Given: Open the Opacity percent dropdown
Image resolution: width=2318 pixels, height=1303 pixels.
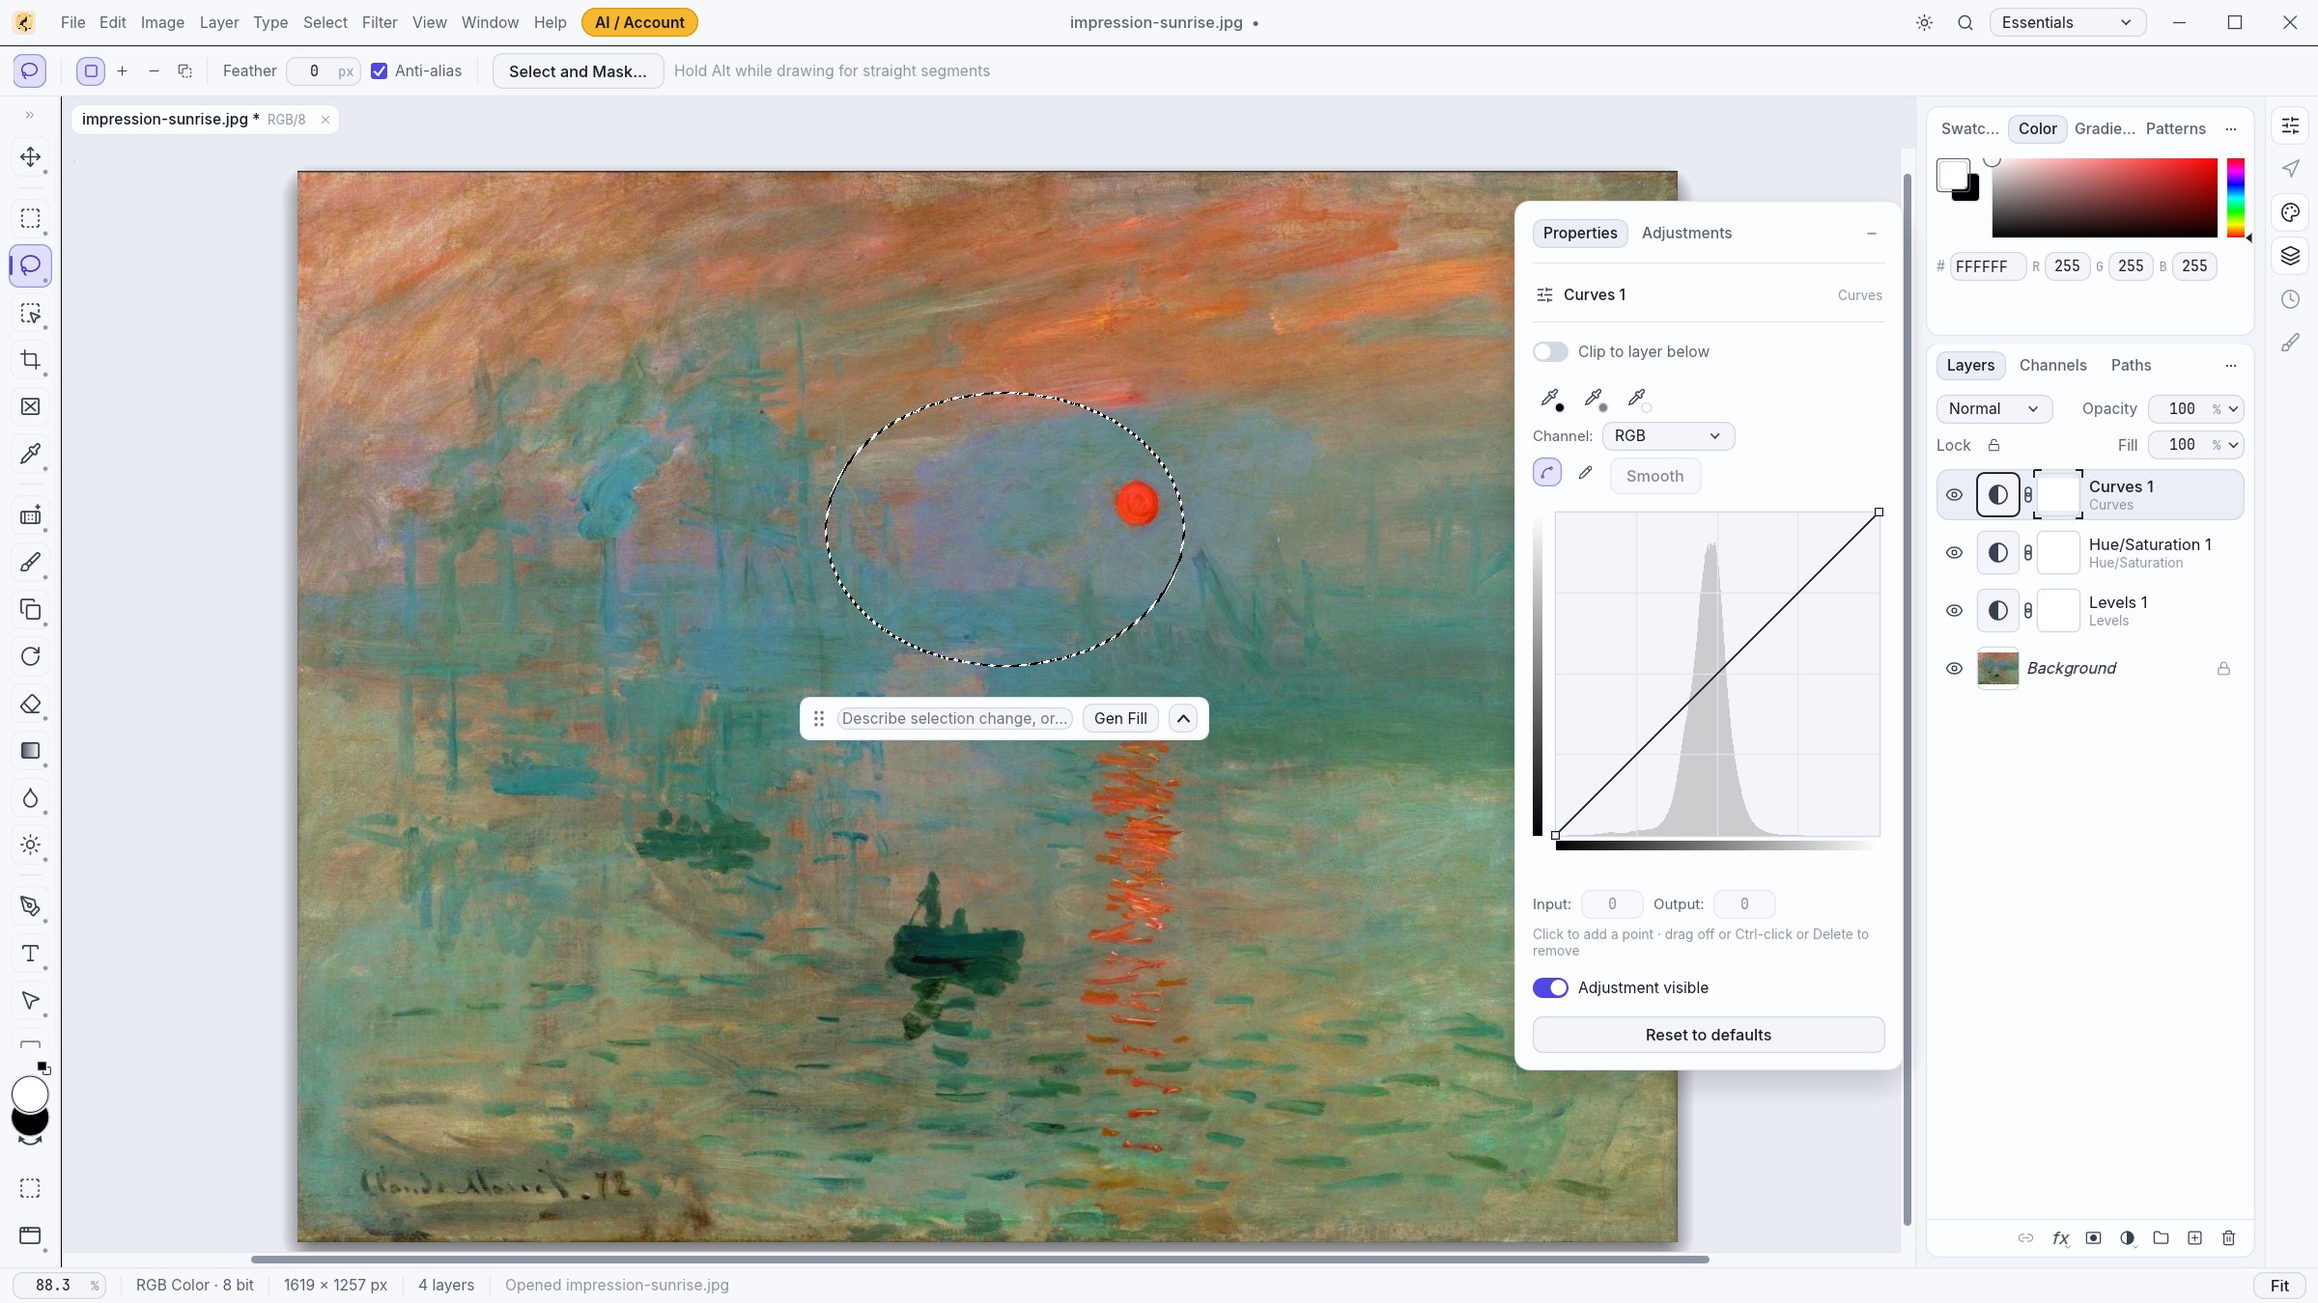Looking at the screenshot, I should [2232, 408].
